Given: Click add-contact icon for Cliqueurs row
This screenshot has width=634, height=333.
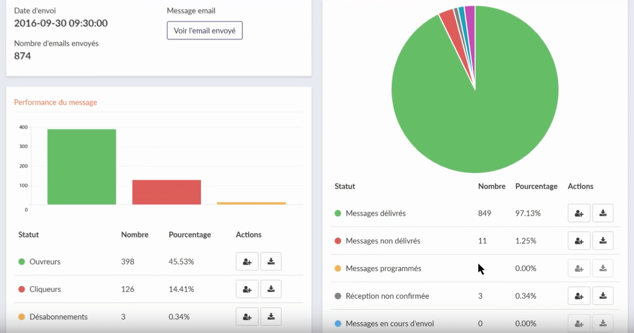Looking at the screenshot, I should (x=247, y=289).
